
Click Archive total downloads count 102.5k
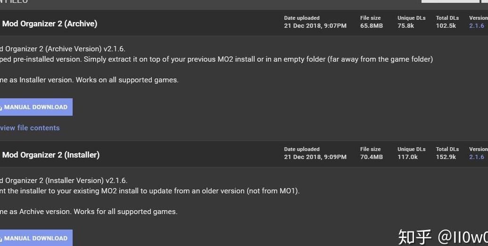click(x=446, y=26)
